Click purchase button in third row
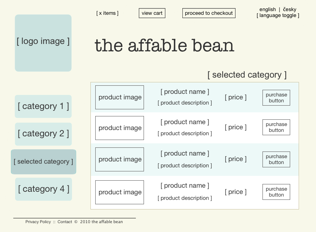Image resolution: width=316 pixels, height=232 pixels. click(276, 160)
